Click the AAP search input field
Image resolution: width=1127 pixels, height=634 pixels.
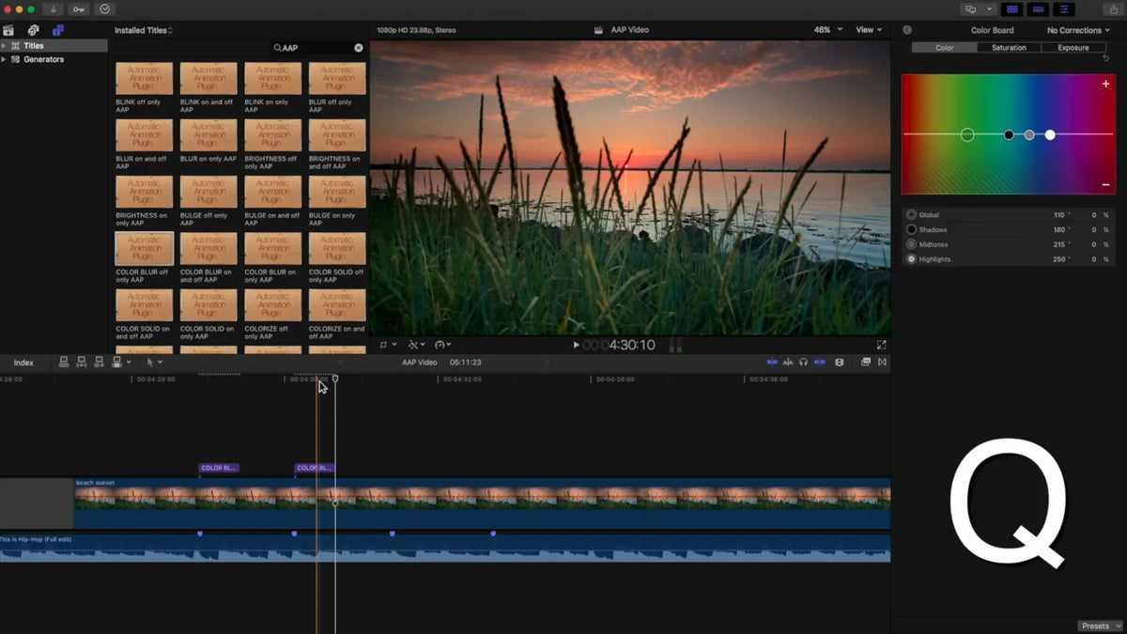[x=316, y=47]
